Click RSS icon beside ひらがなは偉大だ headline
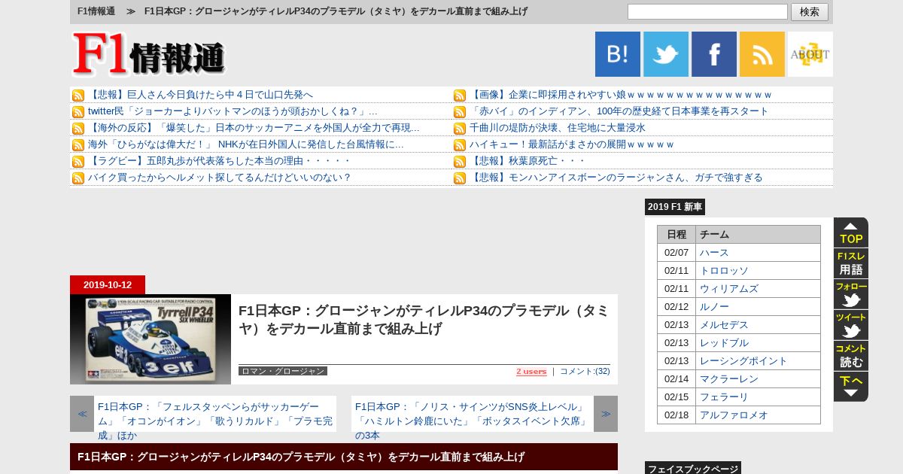 pos(78,145)
